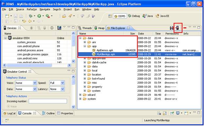Open the Navigate menu
This screenshot has width=204, height=126.
coord(45,9)
